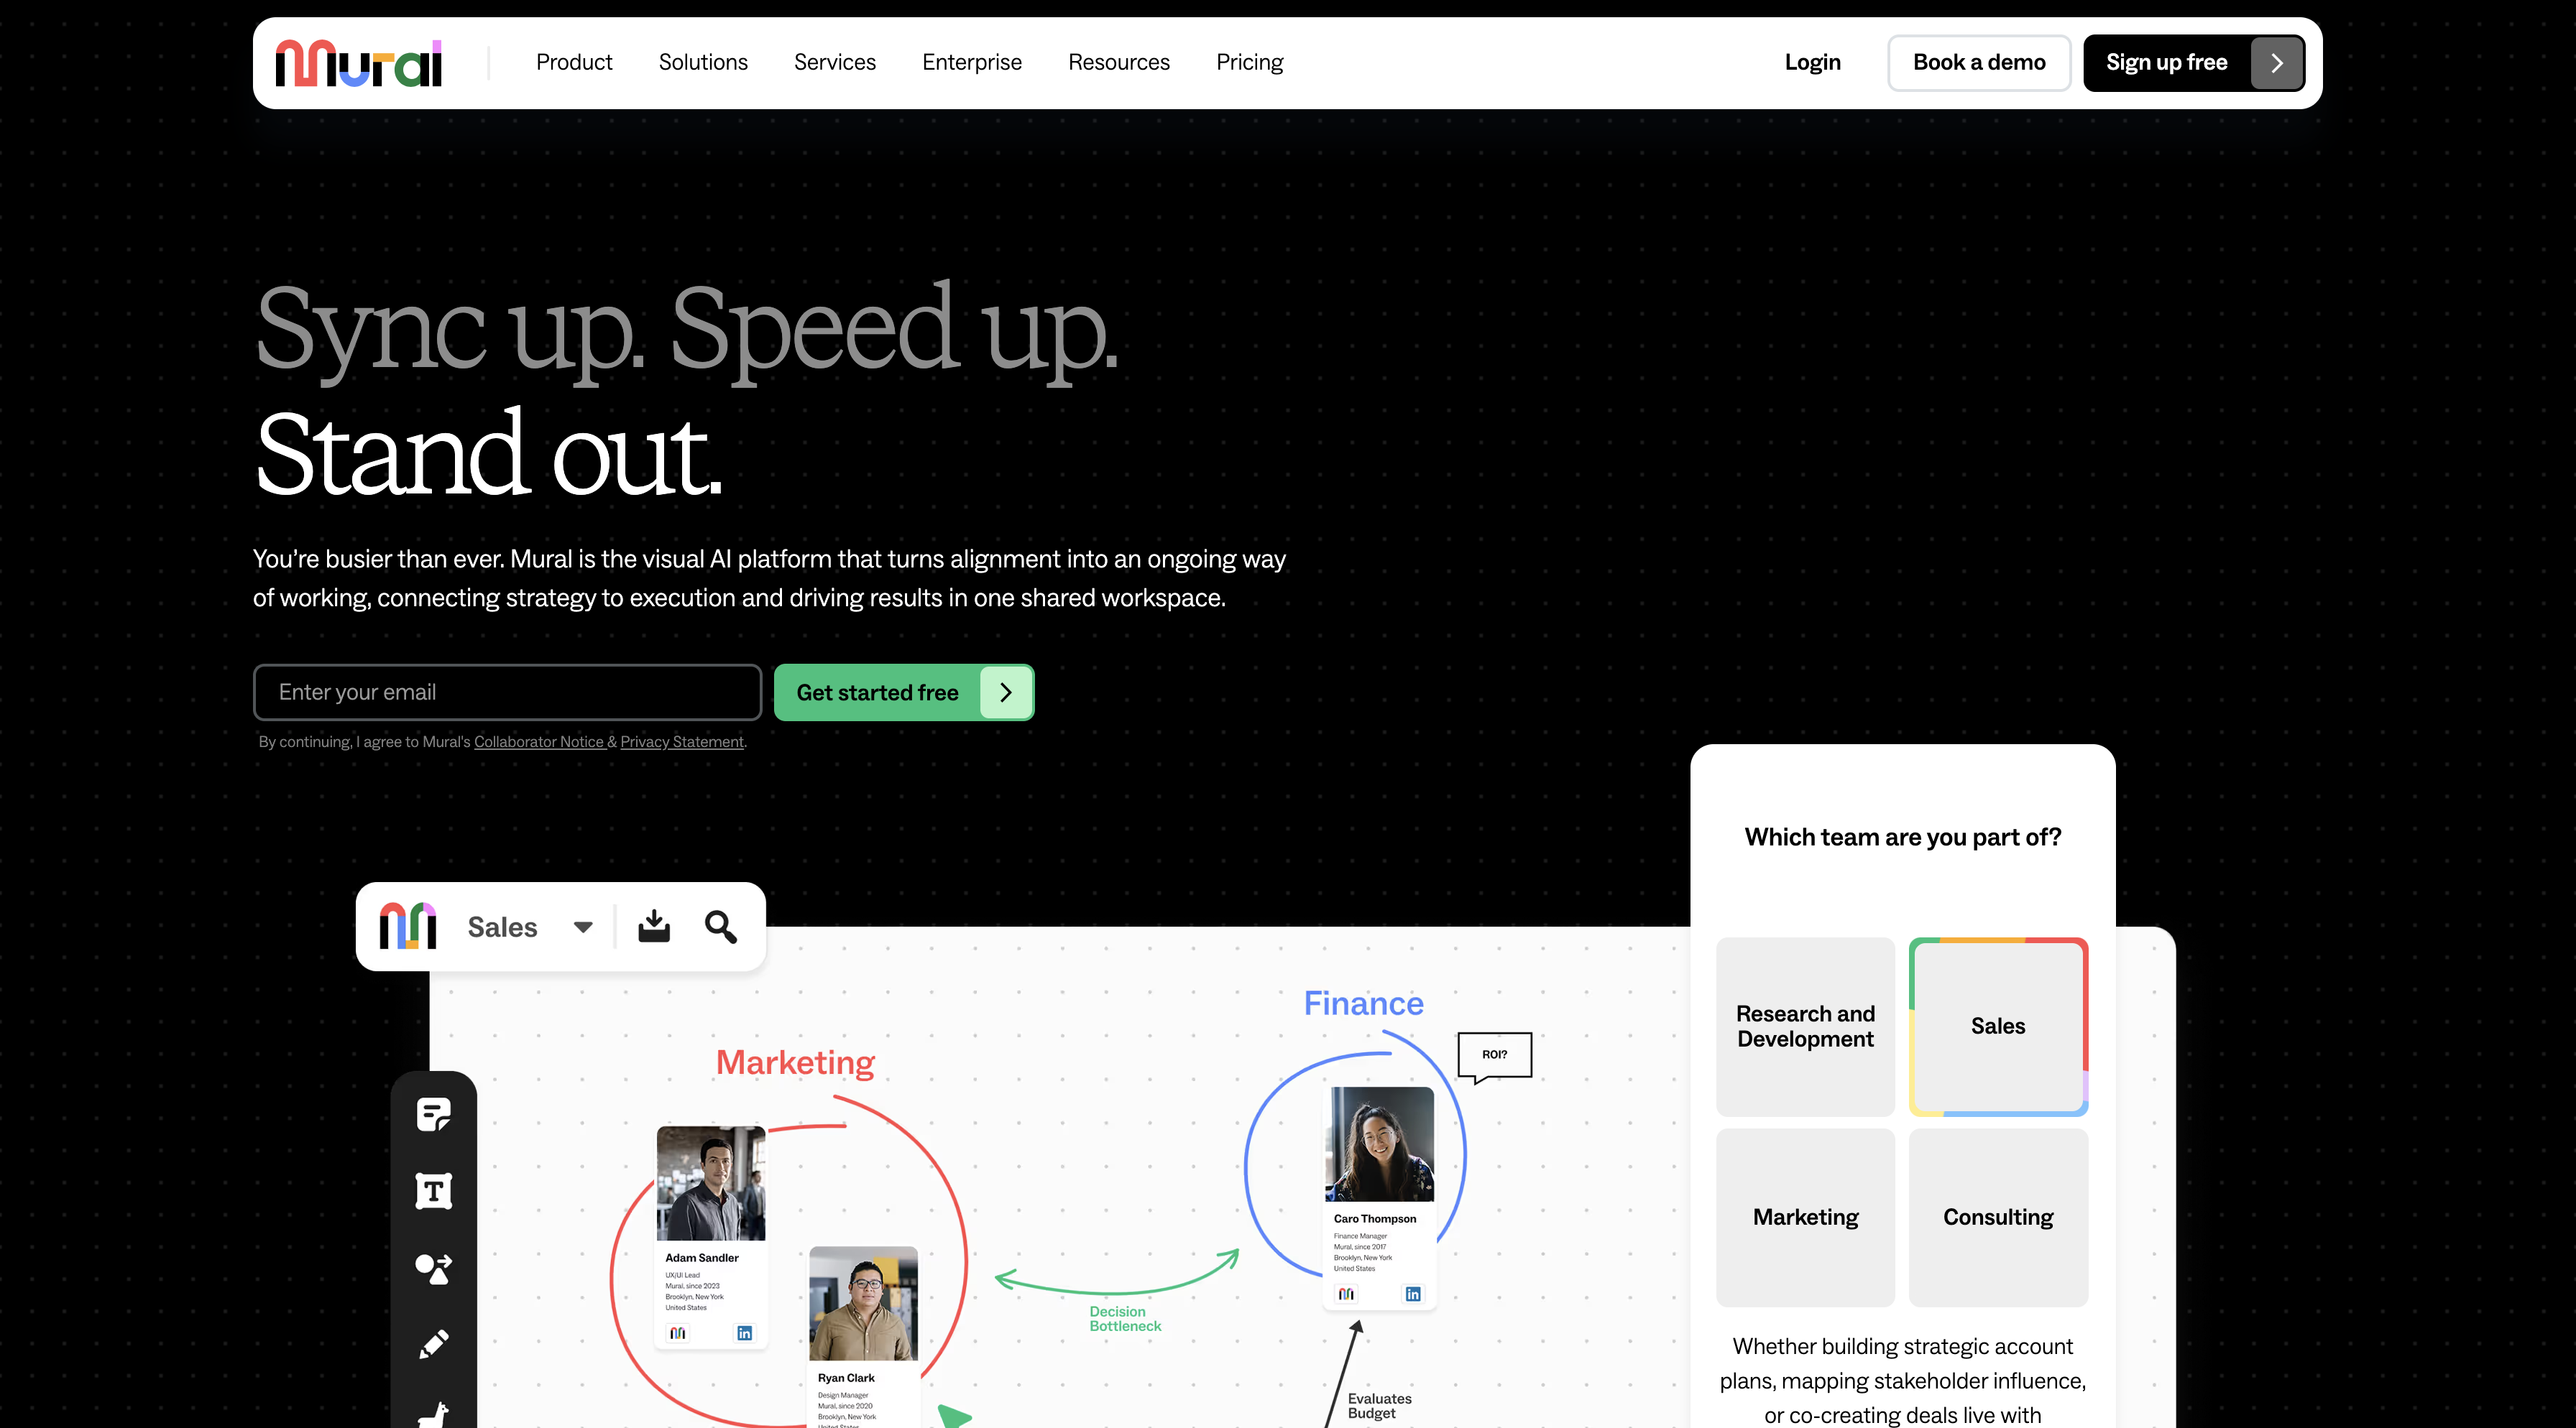Choose Research and Development team tile
This screenshot has height=1428, width=2576.
1805,1026
